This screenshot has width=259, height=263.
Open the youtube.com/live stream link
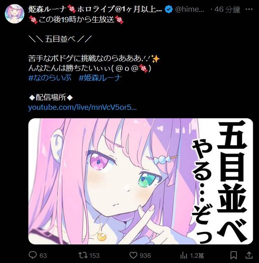point(82,107)
